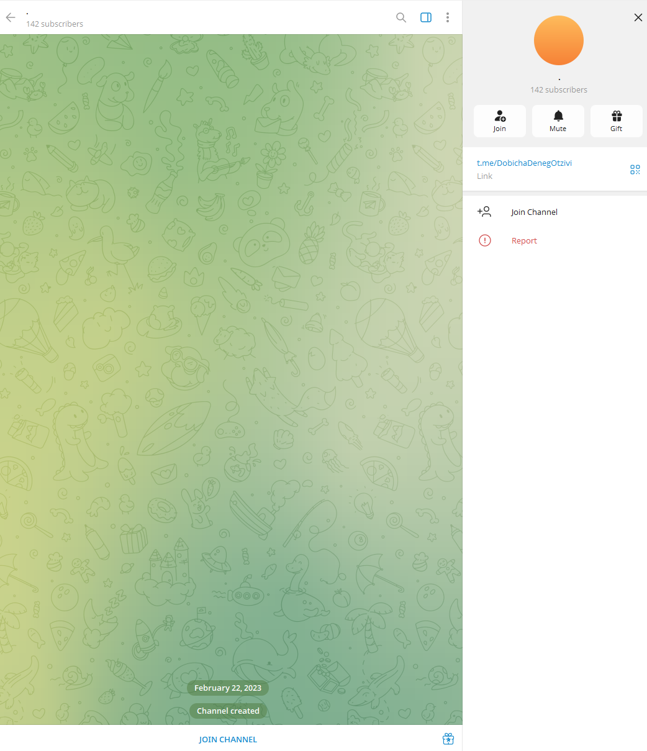This screenshot has width=647, height=751.
Task: Select the red Report option
Action: 524,240
